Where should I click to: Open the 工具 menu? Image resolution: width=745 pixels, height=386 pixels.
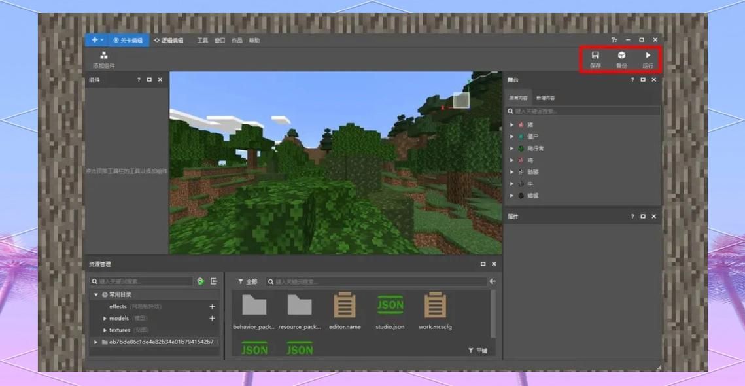[x=202, y=41]
